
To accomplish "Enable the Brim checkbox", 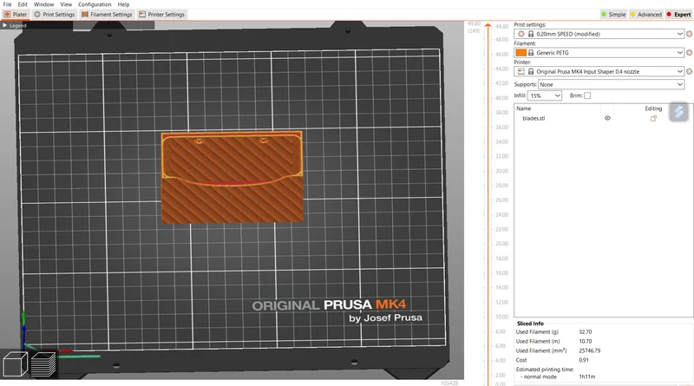I will (x=587, y=95).
